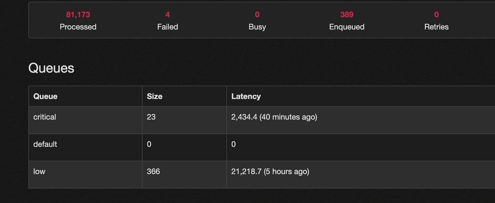Open the Busy count 0
495x203 pixels.
(x=257, y=15)
